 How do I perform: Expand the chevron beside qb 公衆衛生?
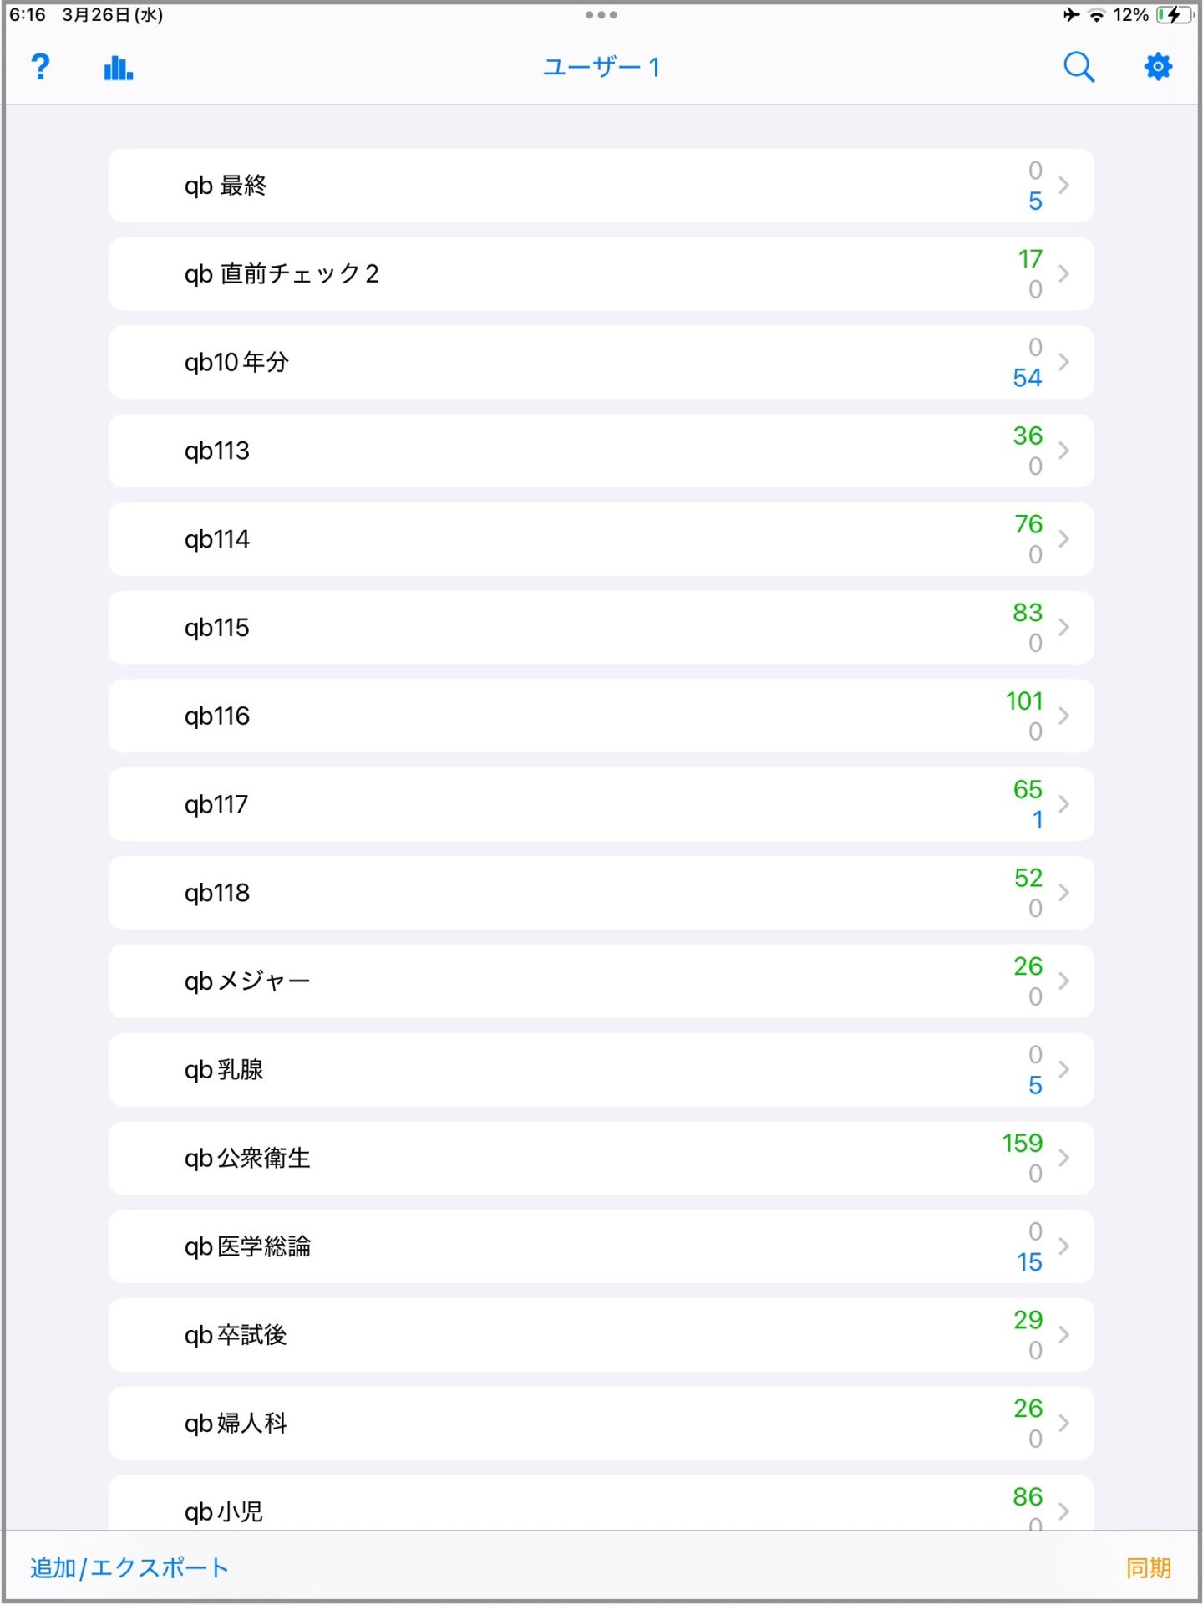pos(1063,1158)
